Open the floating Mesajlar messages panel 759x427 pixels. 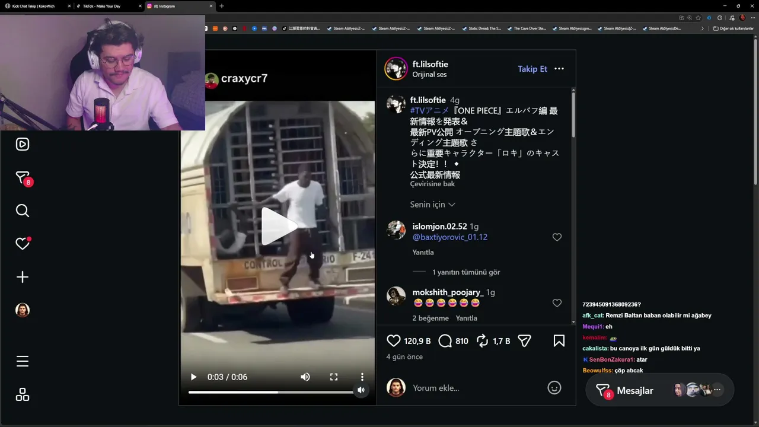pos(660,390)
